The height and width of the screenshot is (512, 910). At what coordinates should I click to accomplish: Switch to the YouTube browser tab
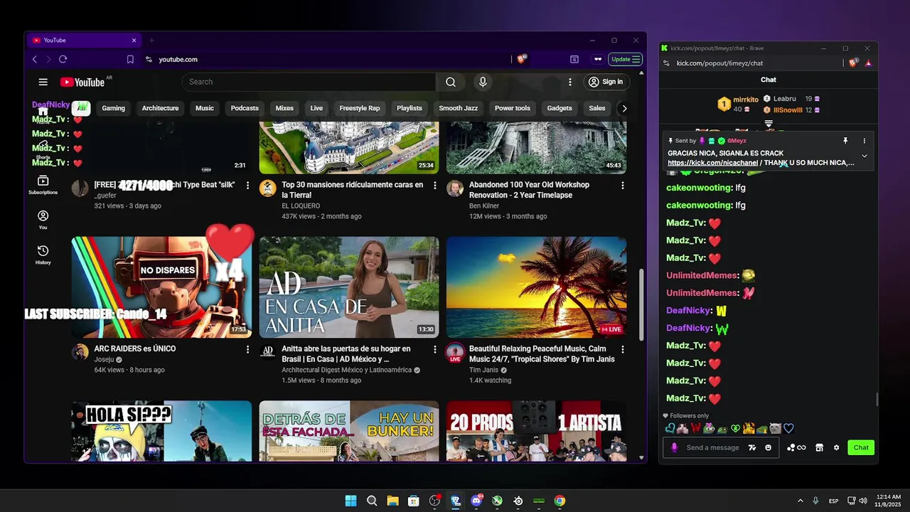pos(84,41)
